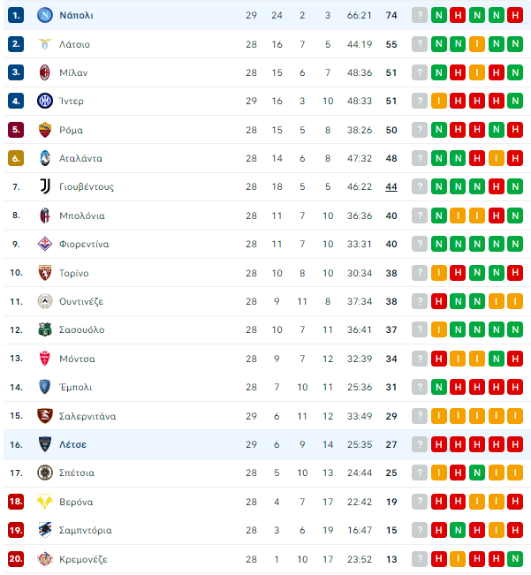Click the Fiorentina purple diamond crest
Viewport: 531px width, 575px height.
(45, 244)
